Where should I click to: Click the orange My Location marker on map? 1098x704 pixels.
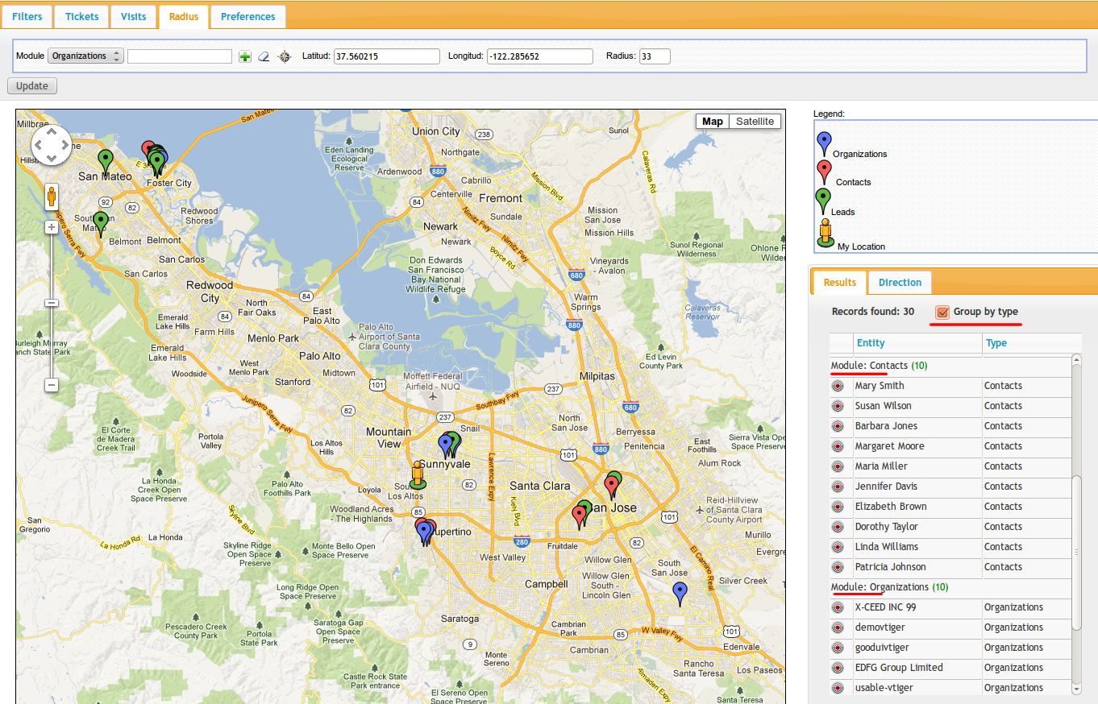pos(417,475)
